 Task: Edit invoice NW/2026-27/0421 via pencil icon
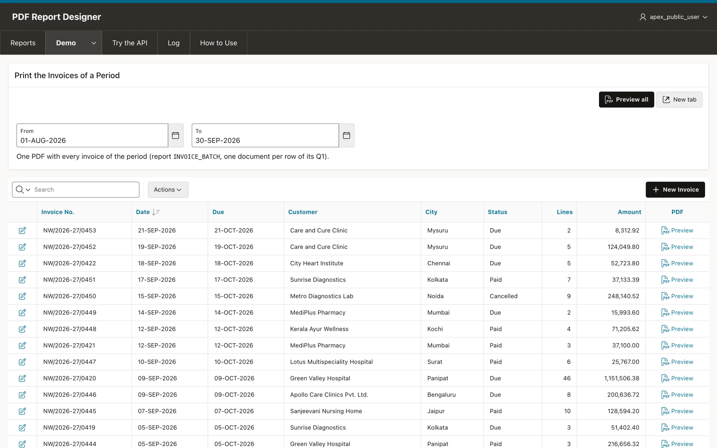click(x=22, y=345)
